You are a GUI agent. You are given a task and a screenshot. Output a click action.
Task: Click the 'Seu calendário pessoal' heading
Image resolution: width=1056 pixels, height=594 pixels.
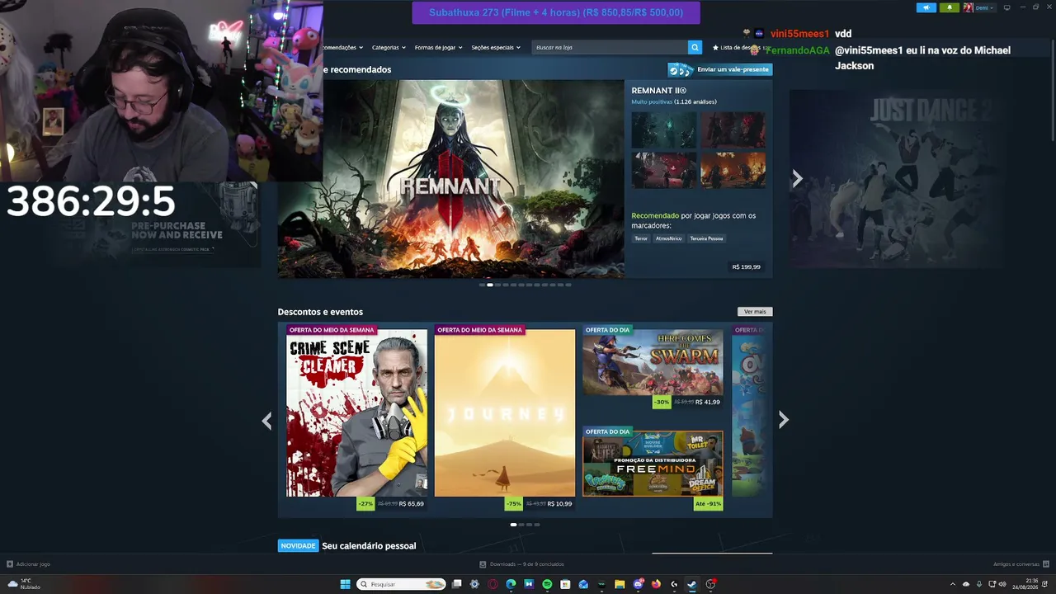tap(369, 546)
